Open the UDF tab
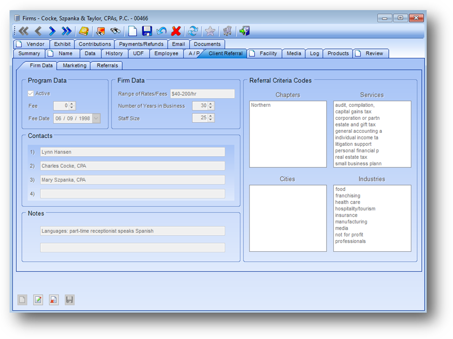This screenshot has width=453, height=339. [x=138, y=53]
